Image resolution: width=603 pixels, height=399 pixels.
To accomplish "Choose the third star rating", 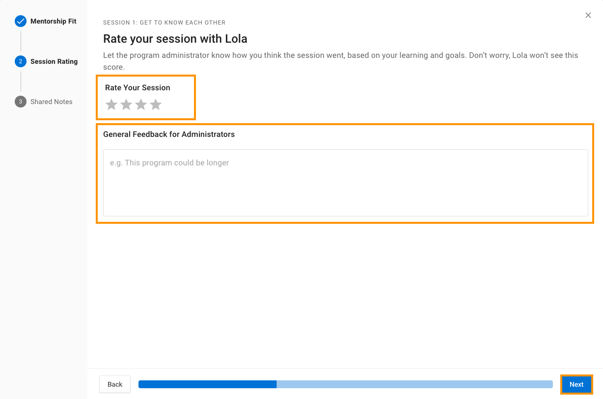I will (x=141, y=105).
